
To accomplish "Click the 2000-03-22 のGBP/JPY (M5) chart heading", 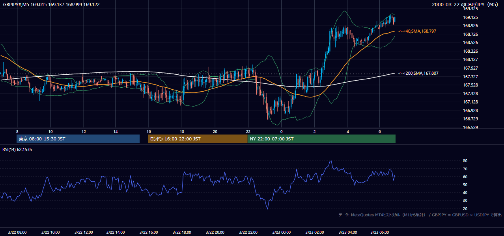I will (466, 5).
